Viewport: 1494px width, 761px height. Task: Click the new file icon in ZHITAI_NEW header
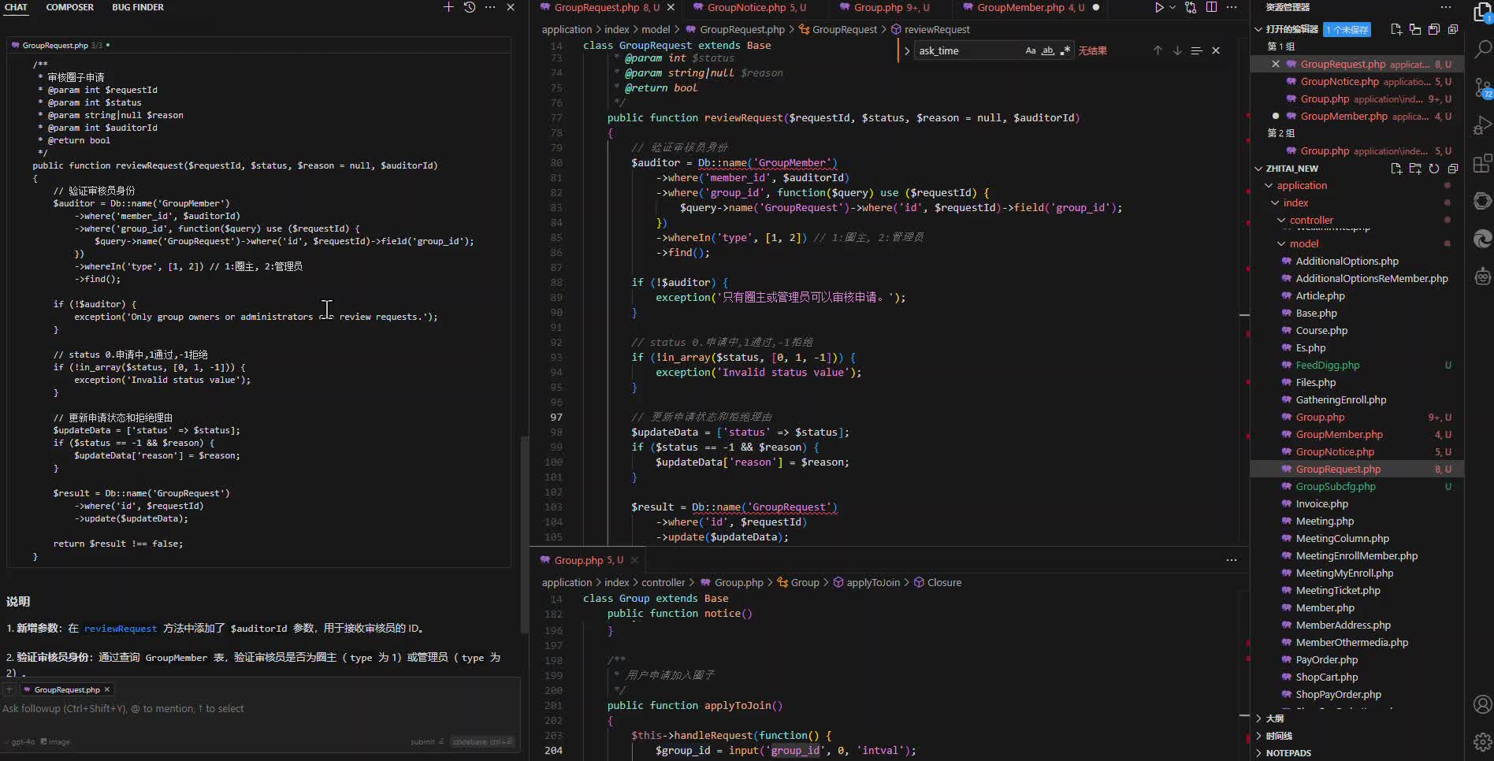1396,169
